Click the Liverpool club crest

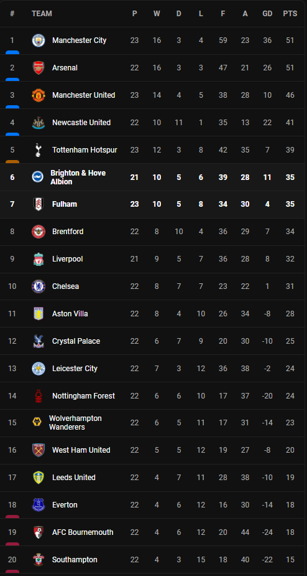coord(38,259)
